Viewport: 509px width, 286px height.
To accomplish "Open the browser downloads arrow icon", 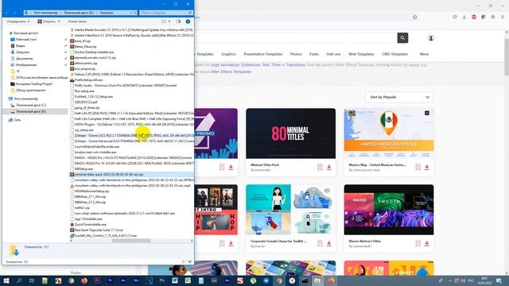I will point(464,17).
